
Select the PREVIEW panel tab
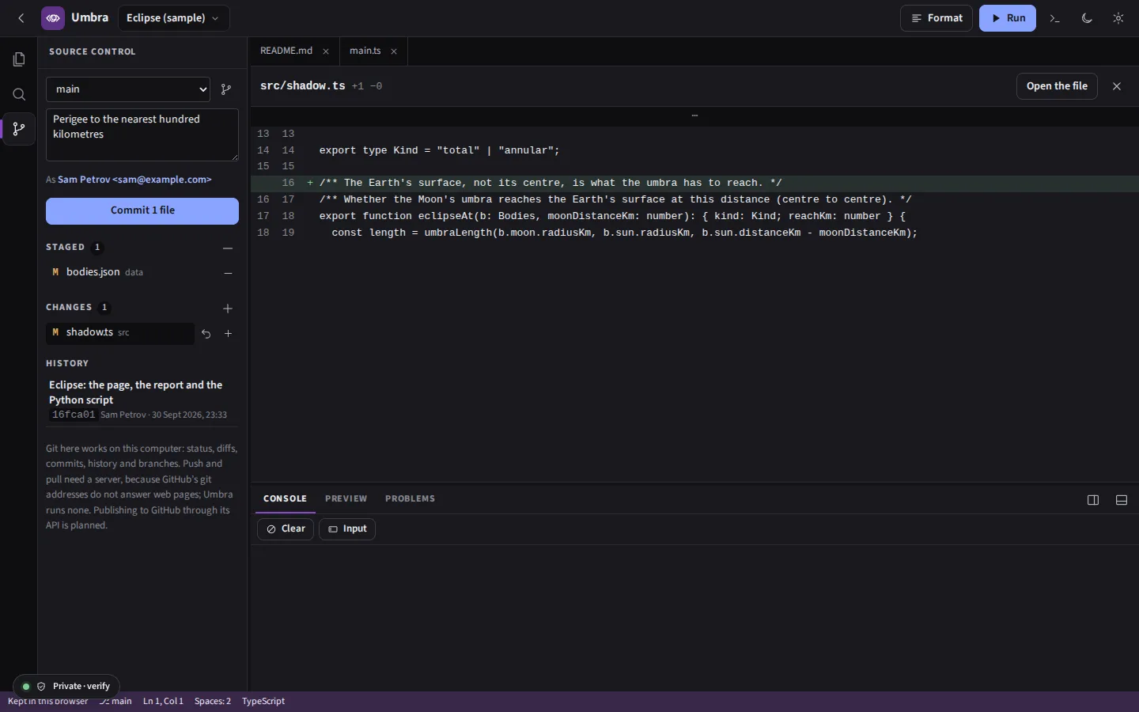coord(346,499)
